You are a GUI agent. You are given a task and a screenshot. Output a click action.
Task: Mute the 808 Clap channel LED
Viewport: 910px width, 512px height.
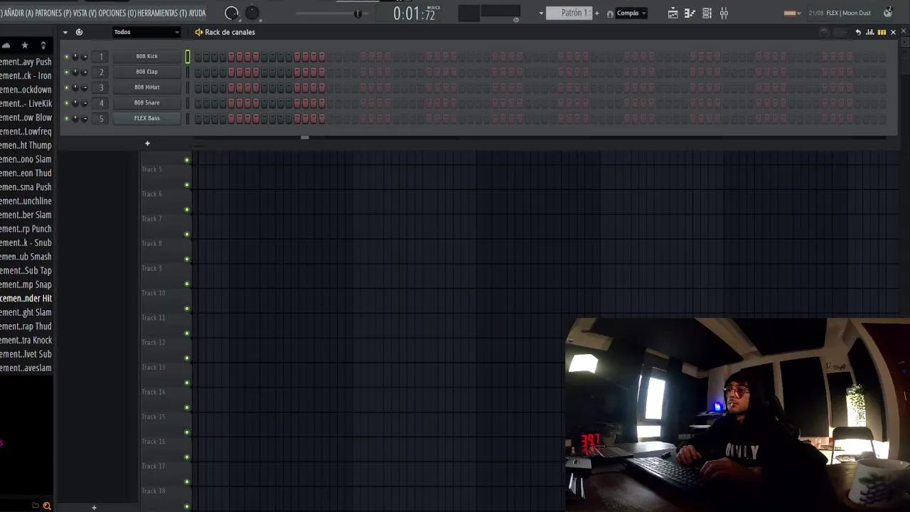(66, 72)
